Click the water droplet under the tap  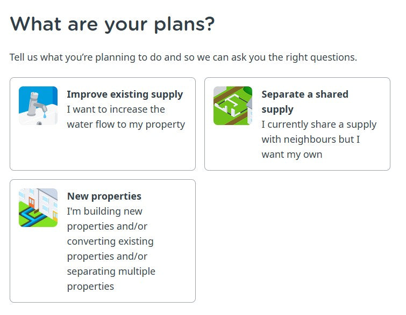[x=45, y=115]
